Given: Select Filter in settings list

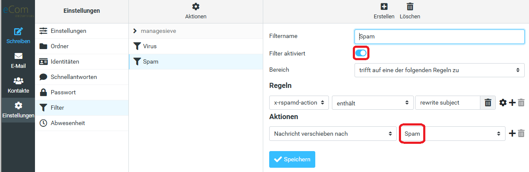Looking at the screenshot, I should 81,108.
